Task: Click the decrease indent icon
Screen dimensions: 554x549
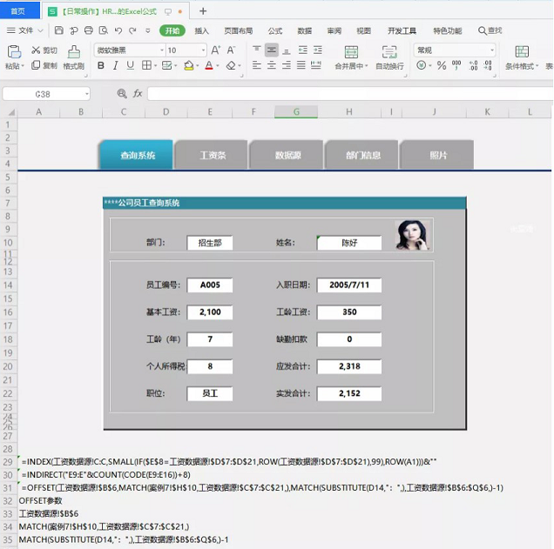Action: coord(303,50)
